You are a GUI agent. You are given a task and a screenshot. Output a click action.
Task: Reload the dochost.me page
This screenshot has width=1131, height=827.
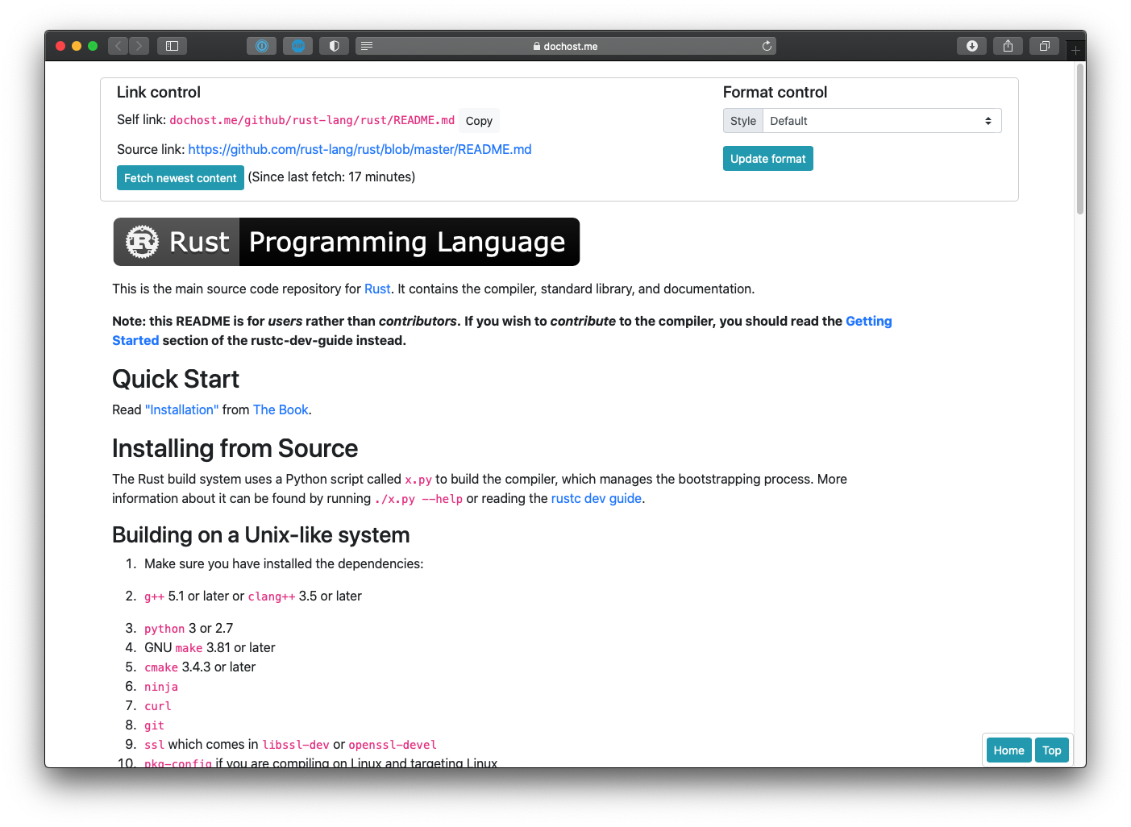pos(767,46)
